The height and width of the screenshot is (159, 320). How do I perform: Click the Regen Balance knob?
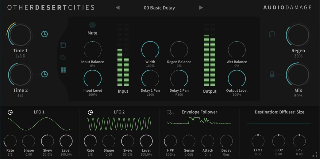[x=179, y=50]
